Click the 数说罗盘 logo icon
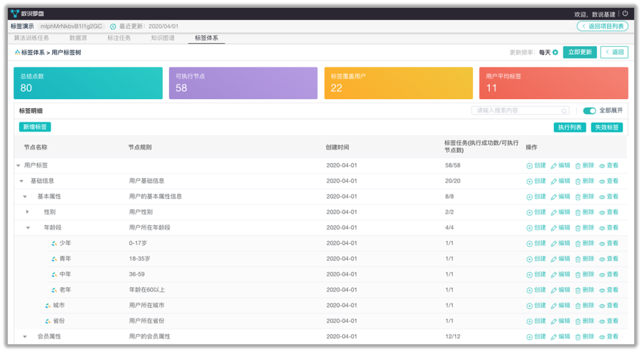 tap(15, 14)
